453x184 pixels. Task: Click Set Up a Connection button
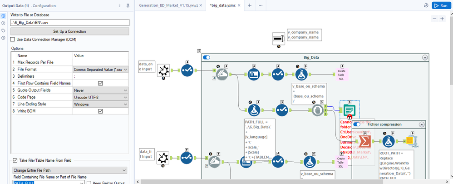tap(69, 31)
